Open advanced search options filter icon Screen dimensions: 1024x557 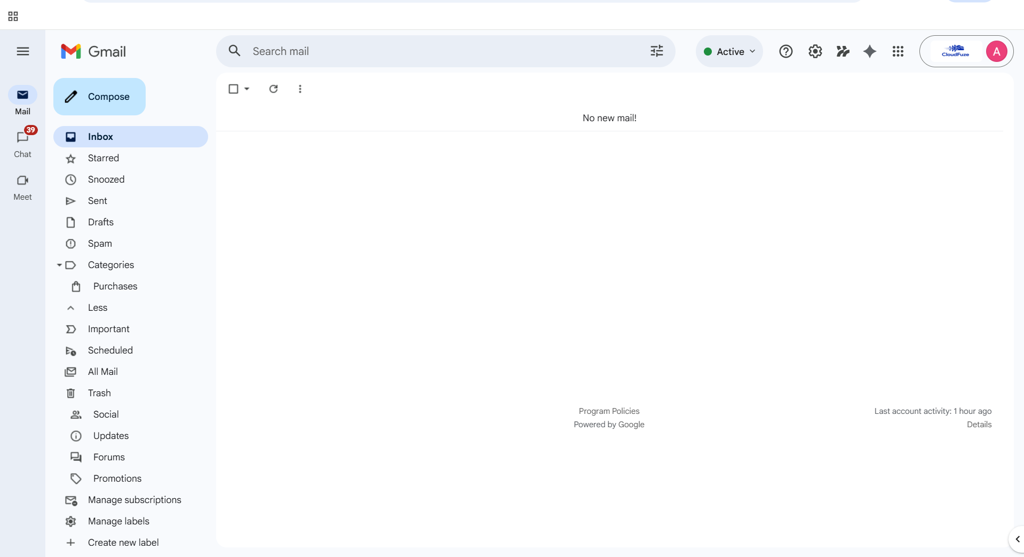[656, 51]
